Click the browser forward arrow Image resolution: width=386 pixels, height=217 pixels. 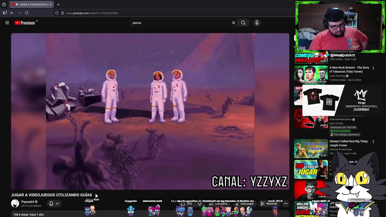(x=19, y=13)
